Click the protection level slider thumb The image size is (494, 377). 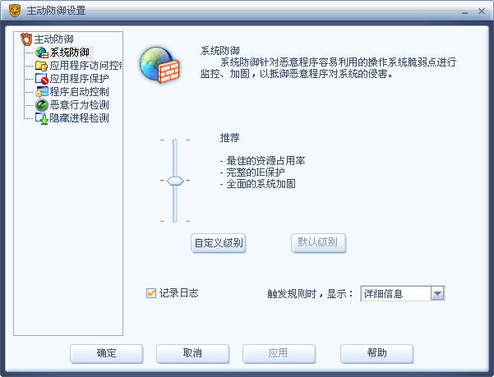(x=175, y=181)
